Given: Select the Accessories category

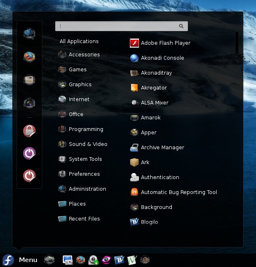Looking at the screenshot, I should click(x=84, y=55).
